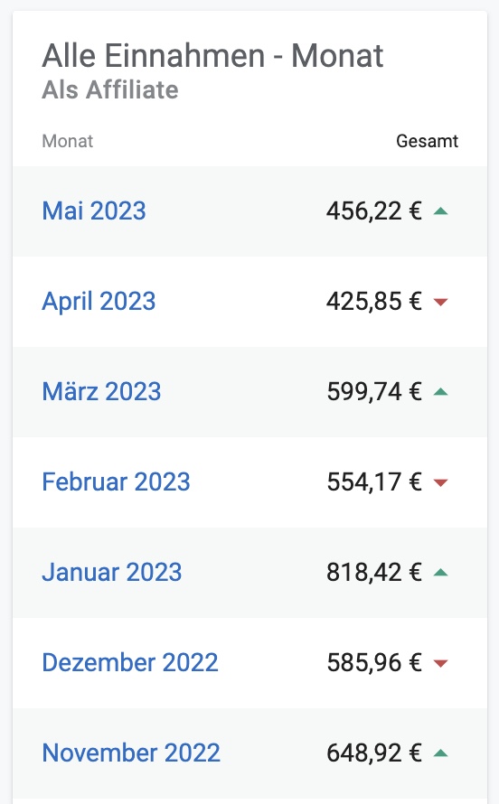Click the green up arrow beside März 2023
The width and height of the screenshot is (499, 804).
(x=440, y=392)
